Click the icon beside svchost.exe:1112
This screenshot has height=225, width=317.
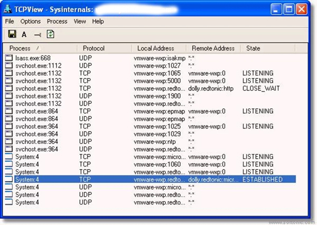(x=9, y=65)
